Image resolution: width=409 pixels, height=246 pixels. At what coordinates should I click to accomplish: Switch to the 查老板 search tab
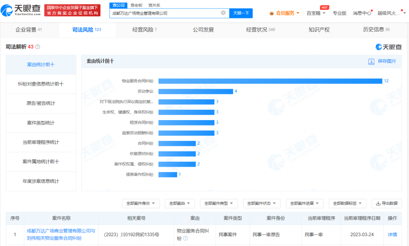pos(137,5)
